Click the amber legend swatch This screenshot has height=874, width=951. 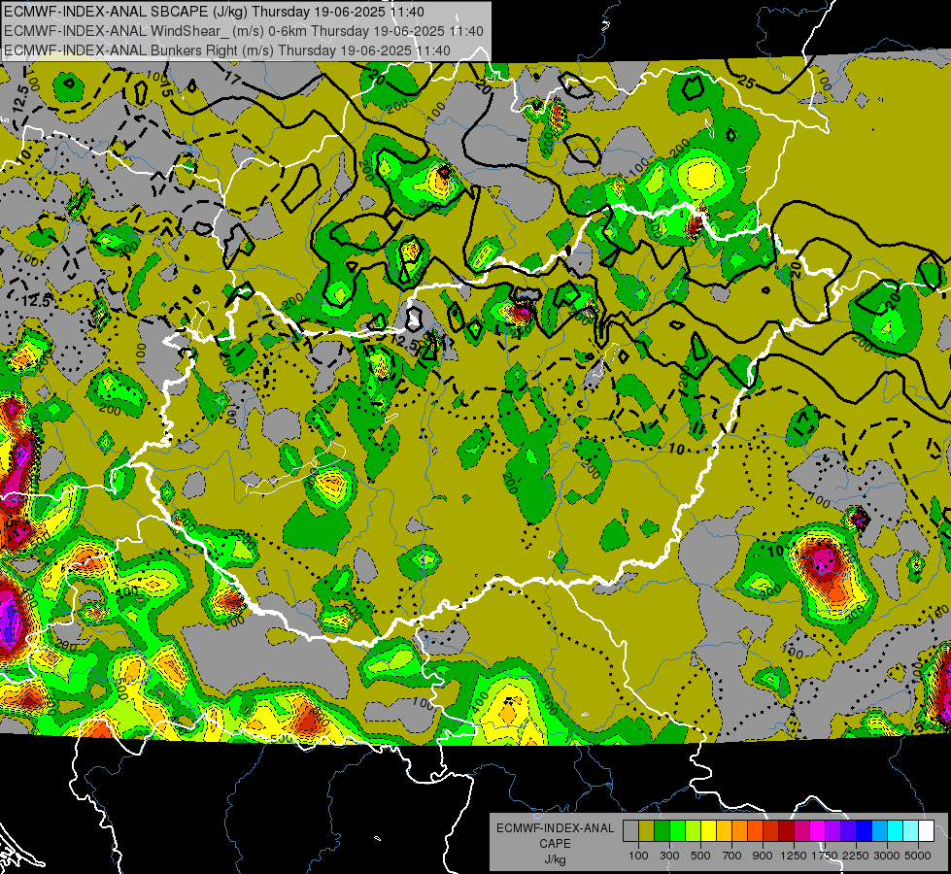(x=724, y=831)
